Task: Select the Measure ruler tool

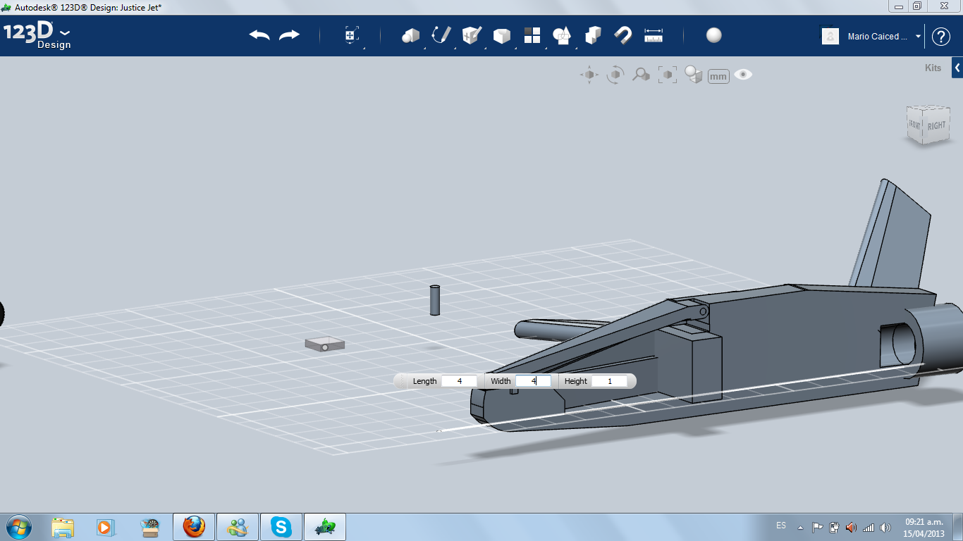Action: tap(654, 35)
